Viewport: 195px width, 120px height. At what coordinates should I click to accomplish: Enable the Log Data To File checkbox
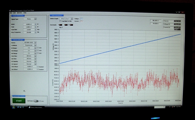60,21
